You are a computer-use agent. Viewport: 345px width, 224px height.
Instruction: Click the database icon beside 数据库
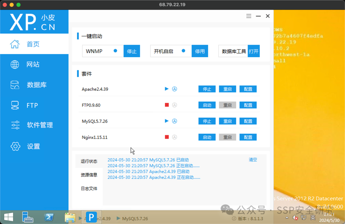point(15,85)
